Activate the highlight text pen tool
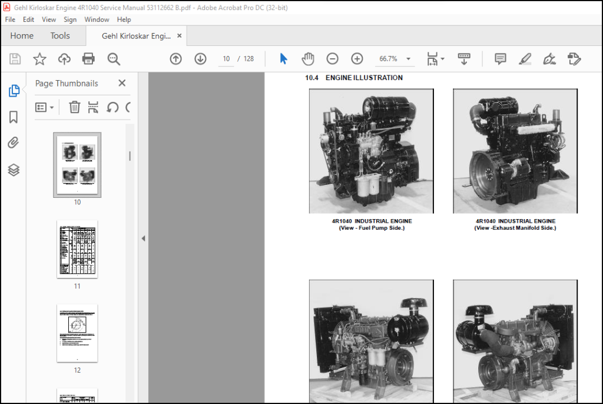Image resolution: width=603 pixels, height=404 pixels. [x=525, y=59]
